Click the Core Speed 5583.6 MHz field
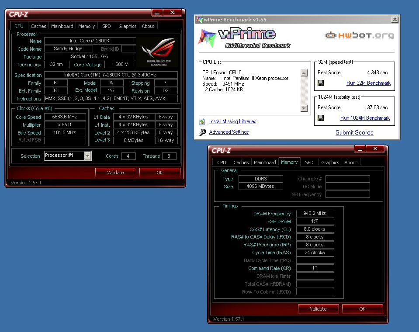 [x=65, y=117]
